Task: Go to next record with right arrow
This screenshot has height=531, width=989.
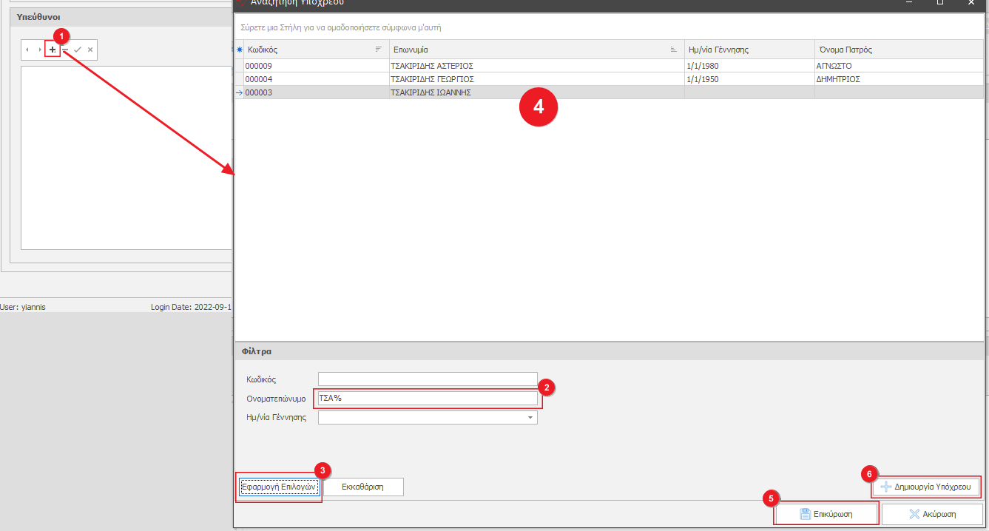Action: point(40,50)
